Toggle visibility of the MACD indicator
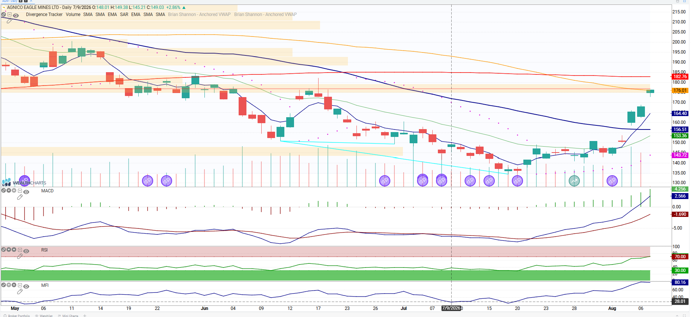 click(26, 192)
